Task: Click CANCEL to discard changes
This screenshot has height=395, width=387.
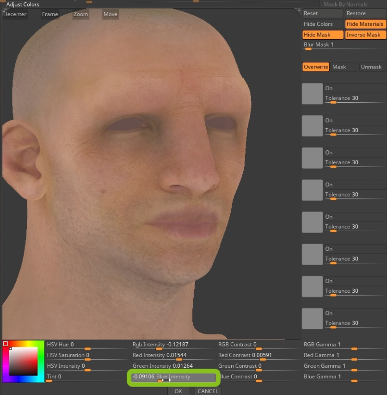Action: [208, 391]
